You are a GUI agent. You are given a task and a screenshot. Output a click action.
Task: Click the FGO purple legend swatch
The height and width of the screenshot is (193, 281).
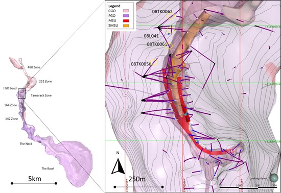(x=126, y=16)
